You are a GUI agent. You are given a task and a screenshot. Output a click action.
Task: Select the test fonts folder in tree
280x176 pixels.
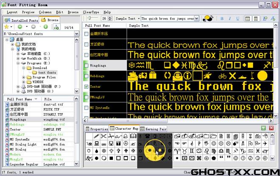point(47,73)
